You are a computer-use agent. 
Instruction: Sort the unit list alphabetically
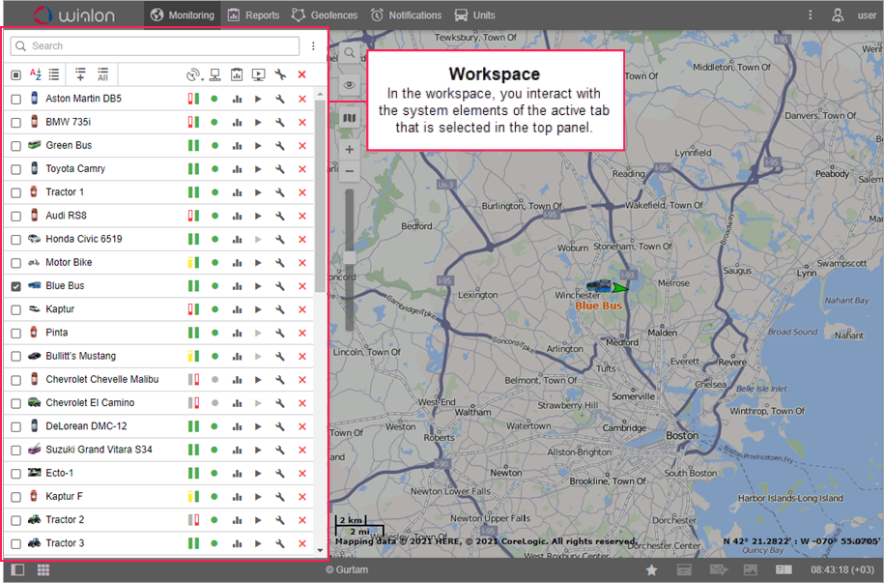coord(36,74)
